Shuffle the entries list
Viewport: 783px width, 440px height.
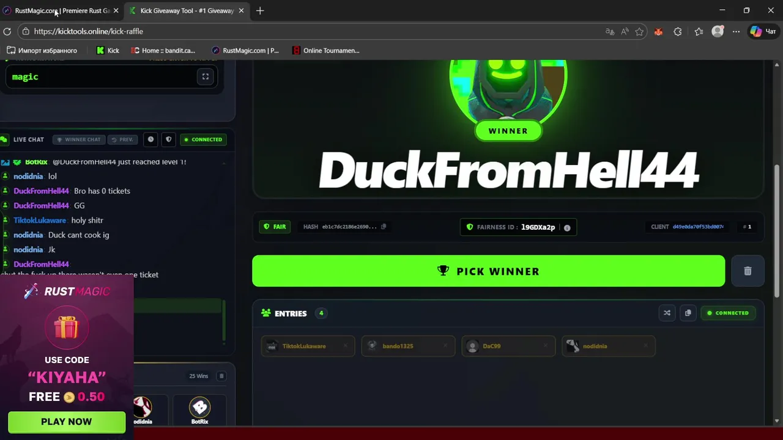point(667,313)
